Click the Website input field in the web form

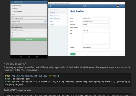[96, 47]
